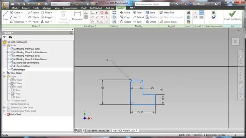Select the Stretch tool
This screenshot has width=246, height=138.
tap(151, 17)
